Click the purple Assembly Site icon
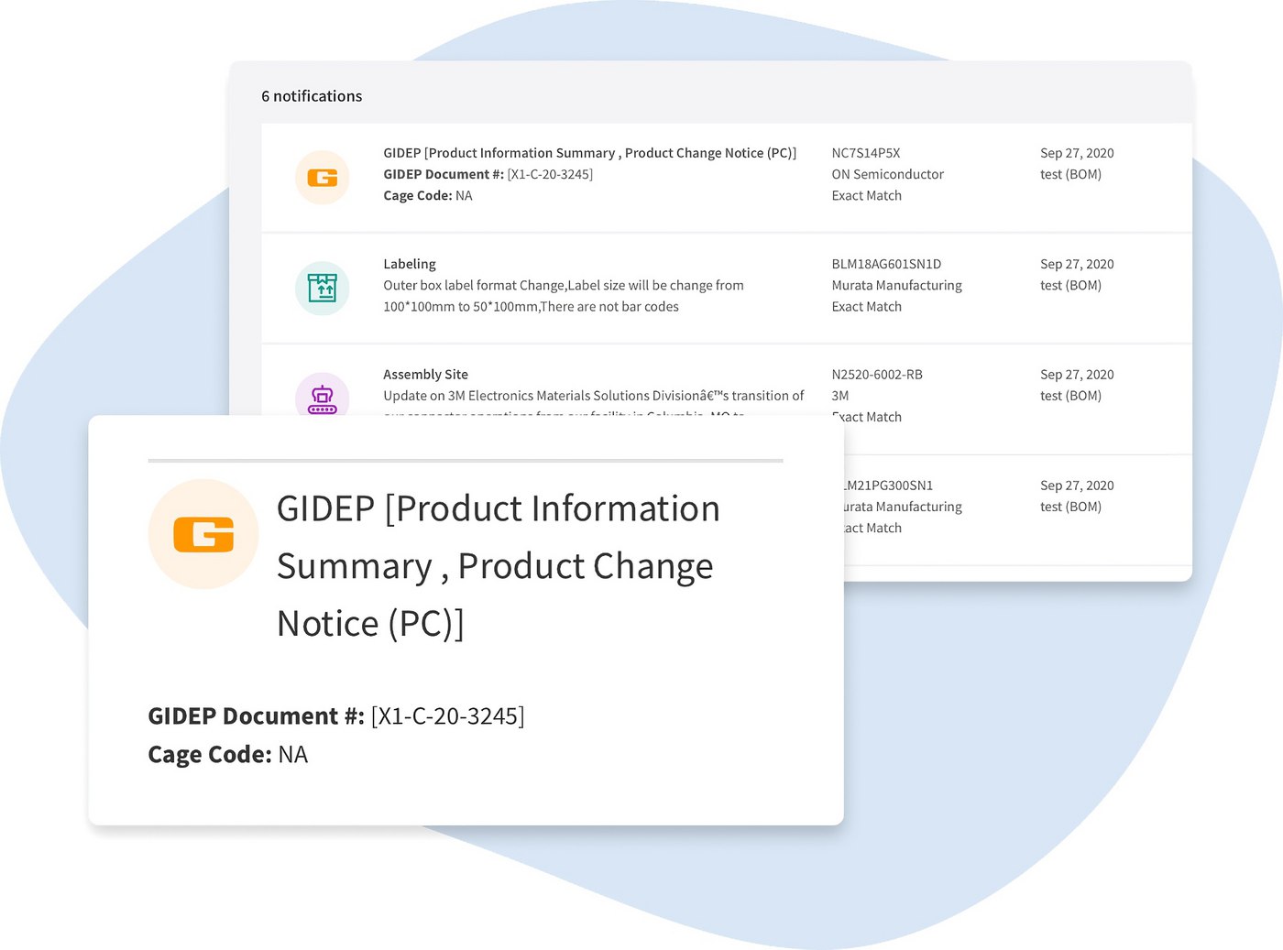The height and width of the screenshot is (950, 1283). pyautogui.click(x=322, y=398)
